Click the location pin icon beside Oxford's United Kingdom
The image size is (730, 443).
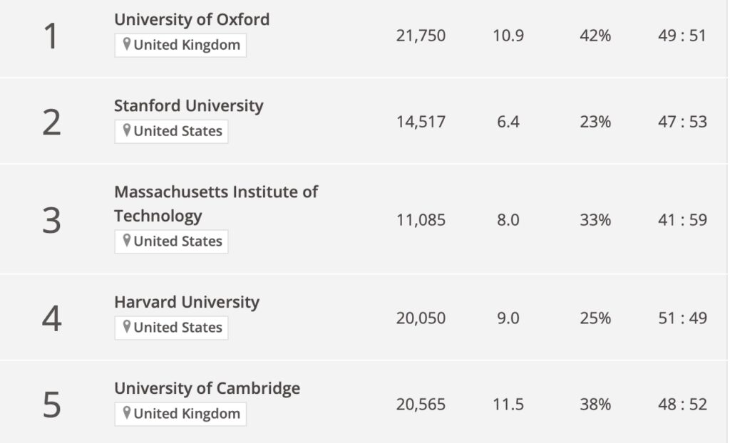pyautogui.click(x=127, y=45)
